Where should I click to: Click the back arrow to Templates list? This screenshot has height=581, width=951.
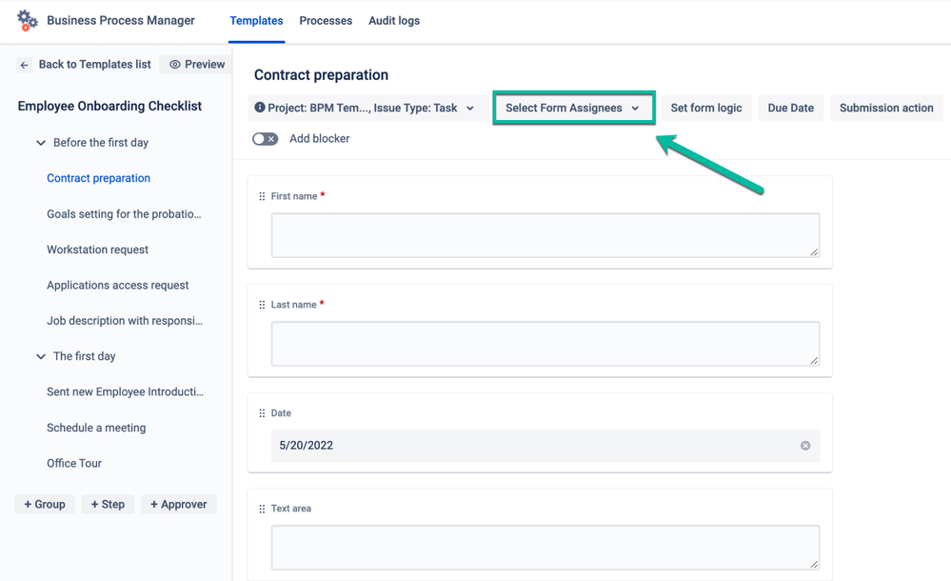tap(25, 65)
